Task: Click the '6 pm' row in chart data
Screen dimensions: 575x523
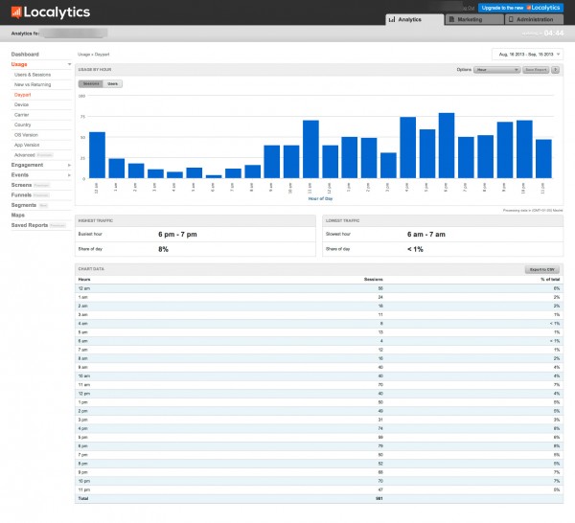Action: click(319, 446)
